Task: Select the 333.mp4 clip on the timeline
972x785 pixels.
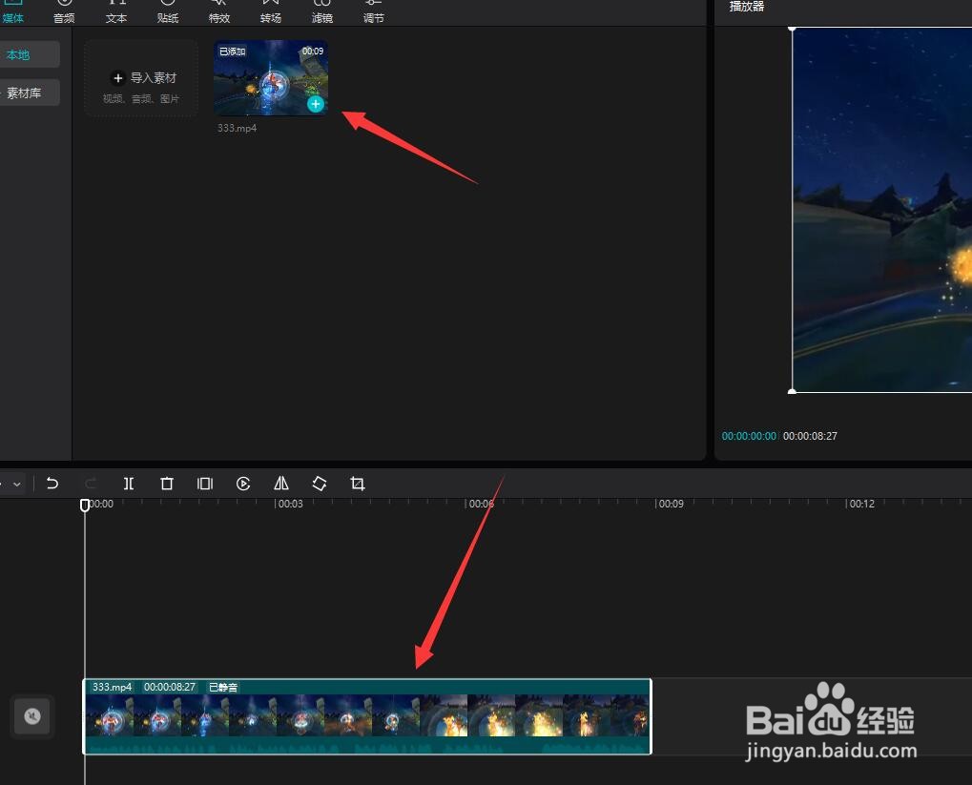Action: click(367, 716)
